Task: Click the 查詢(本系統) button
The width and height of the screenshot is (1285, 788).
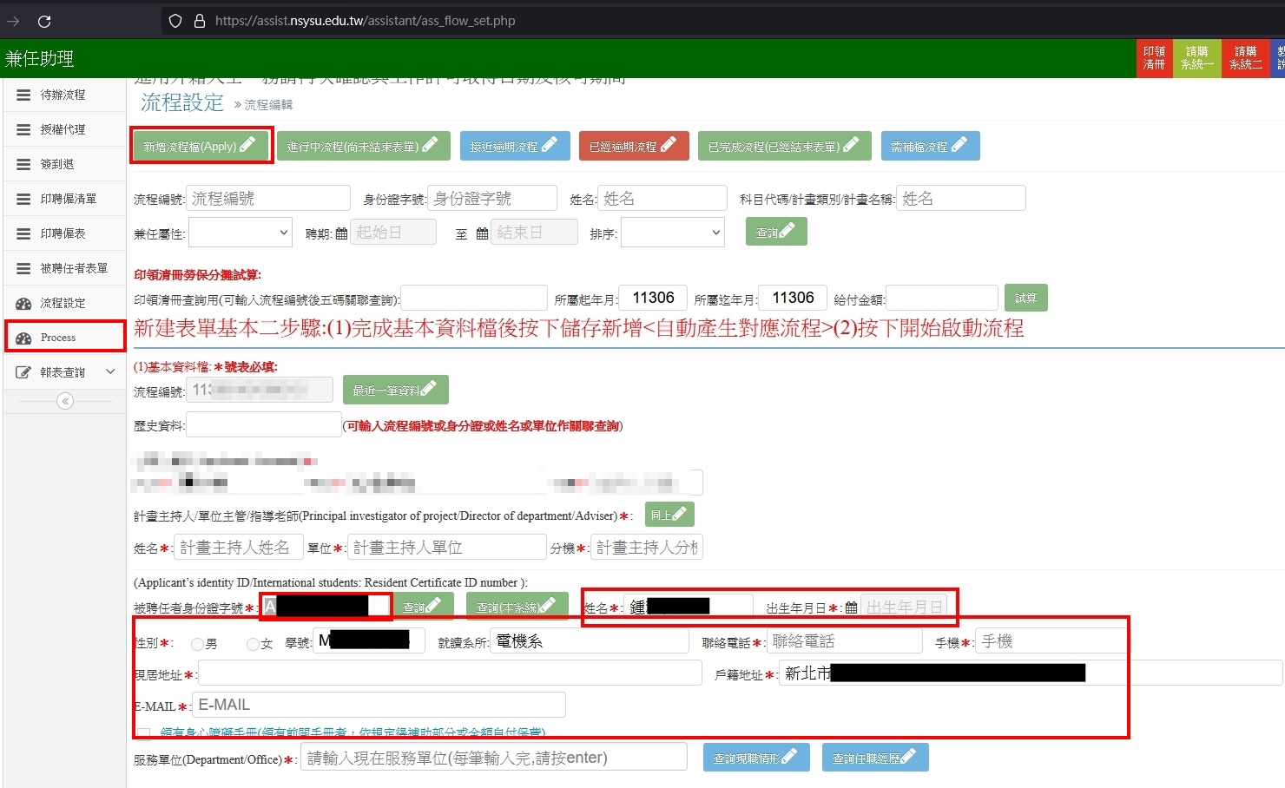Action: [x=517, y=607]
